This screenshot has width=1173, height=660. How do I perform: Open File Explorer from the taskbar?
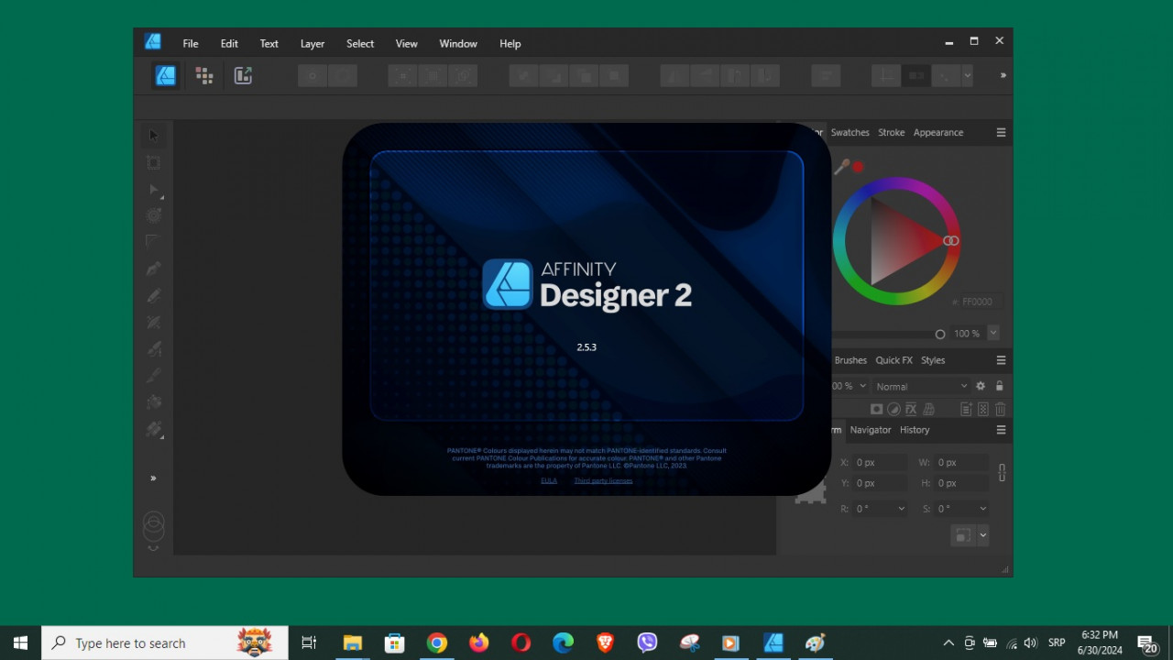pos(353,643)
